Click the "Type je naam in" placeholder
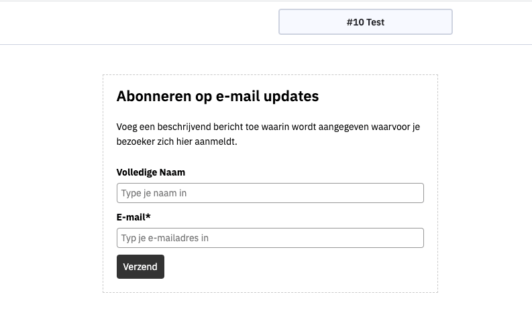This screenshot has width=532, height=325. pos(154,193)
